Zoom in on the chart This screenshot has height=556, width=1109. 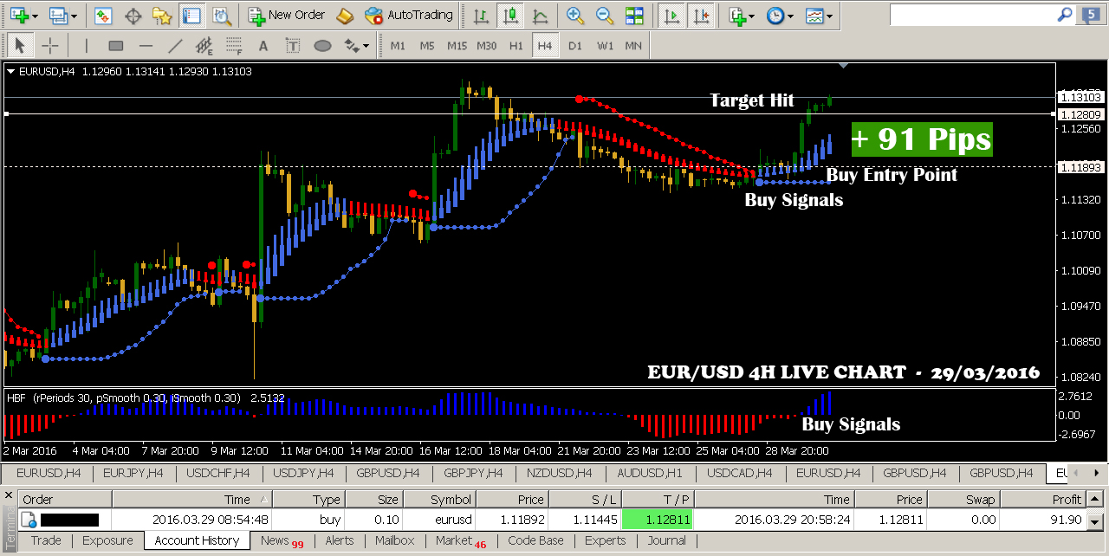[574, 16]
